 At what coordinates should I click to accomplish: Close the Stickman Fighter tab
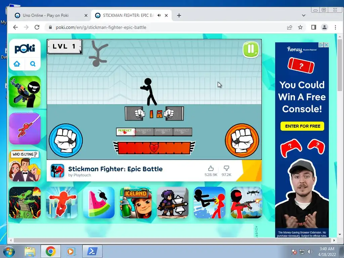point(166,15)
